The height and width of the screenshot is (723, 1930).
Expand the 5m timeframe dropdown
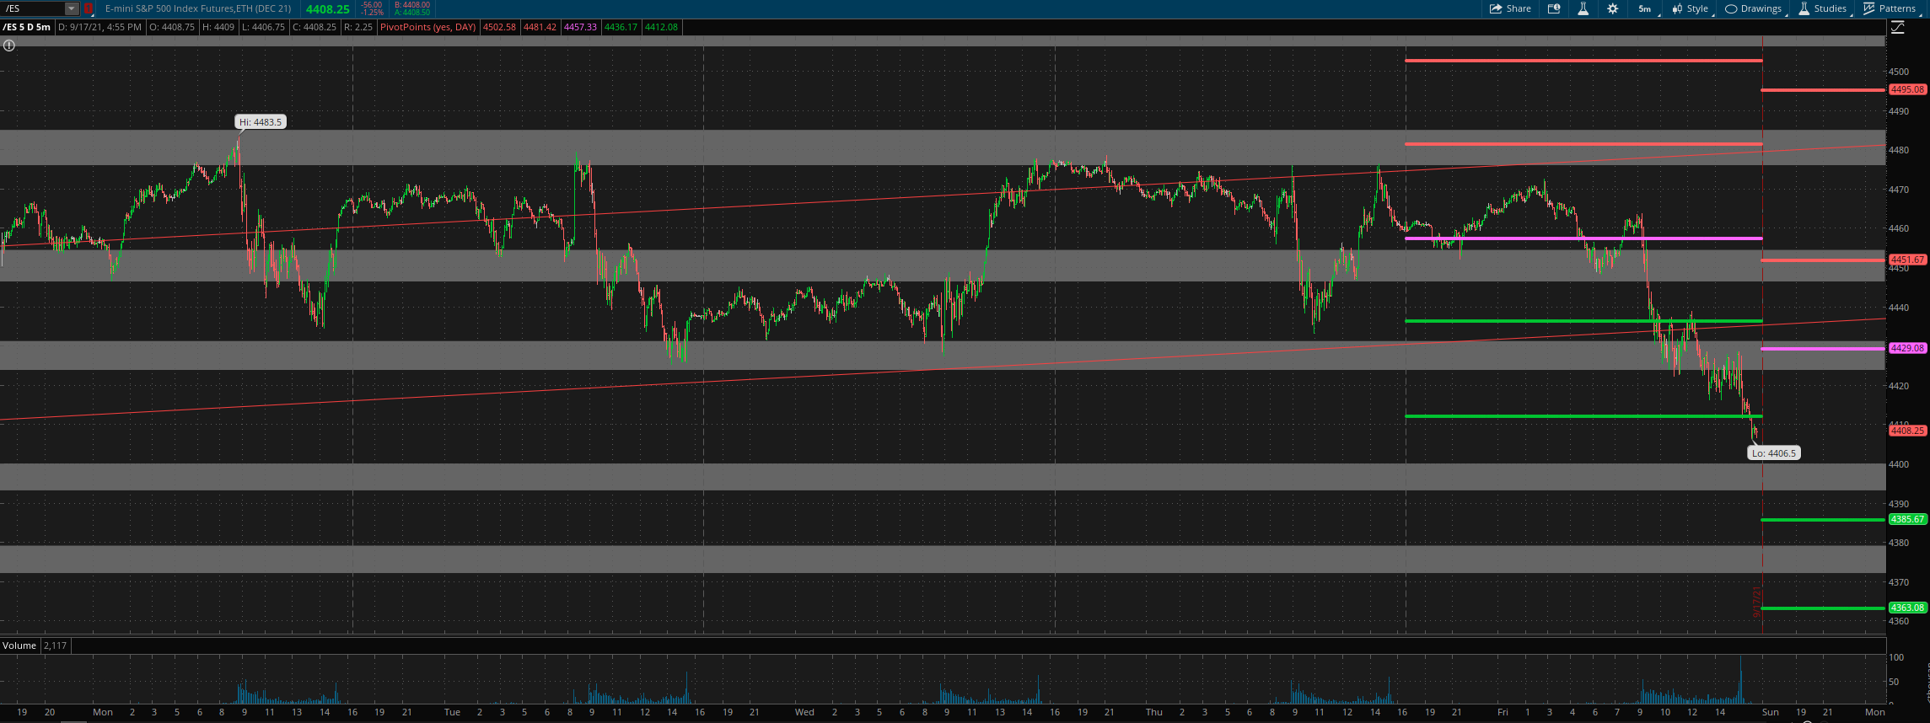tap(1647, 8)
